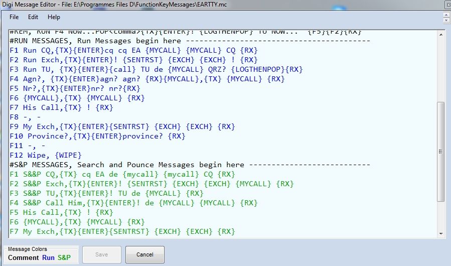Click the F11 empty message line
Screen dimensions: 451x266
pyautogui.click(x=27, y=146)
